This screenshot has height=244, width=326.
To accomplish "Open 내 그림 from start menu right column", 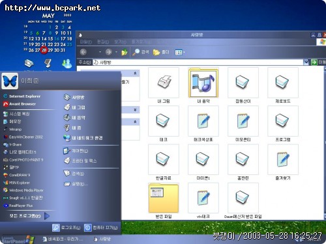I will coord(74,107).
